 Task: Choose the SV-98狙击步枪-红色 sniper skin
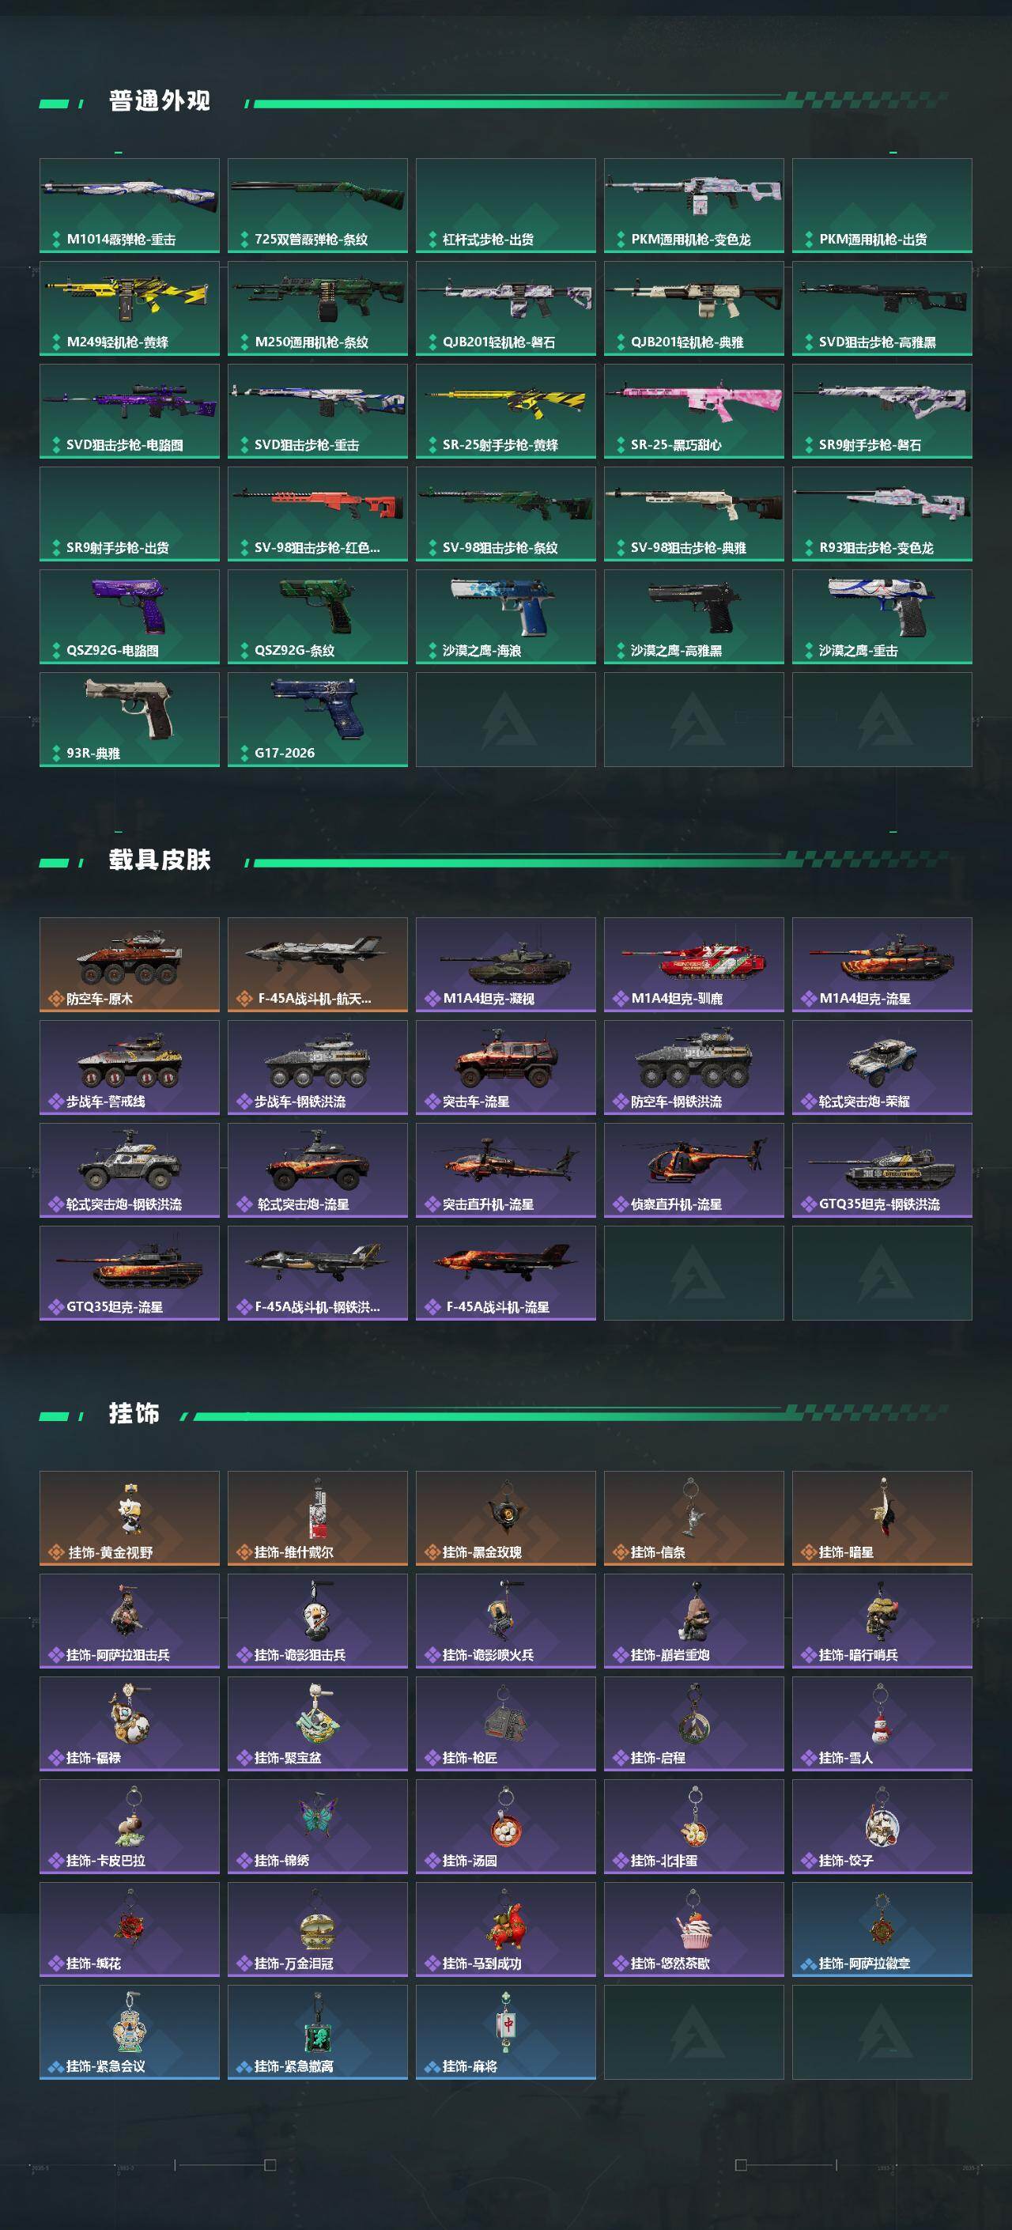[x=317, y=514]
